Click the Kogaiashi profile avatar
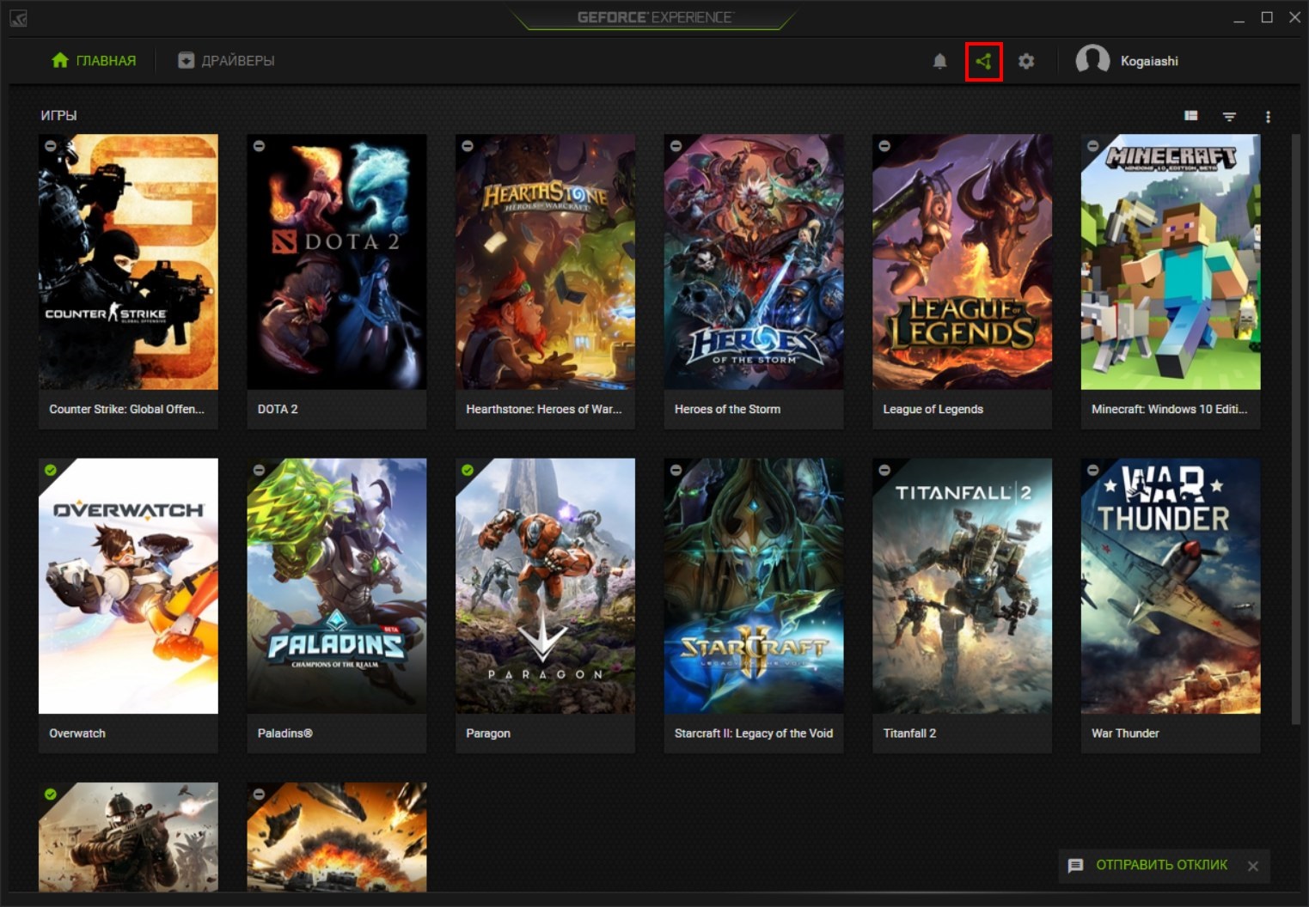Screen dimensions: 1309x907 1092,60
